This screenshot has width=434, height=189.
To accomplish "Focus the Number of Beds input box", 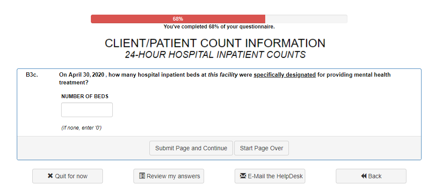I will click(87, 110).
